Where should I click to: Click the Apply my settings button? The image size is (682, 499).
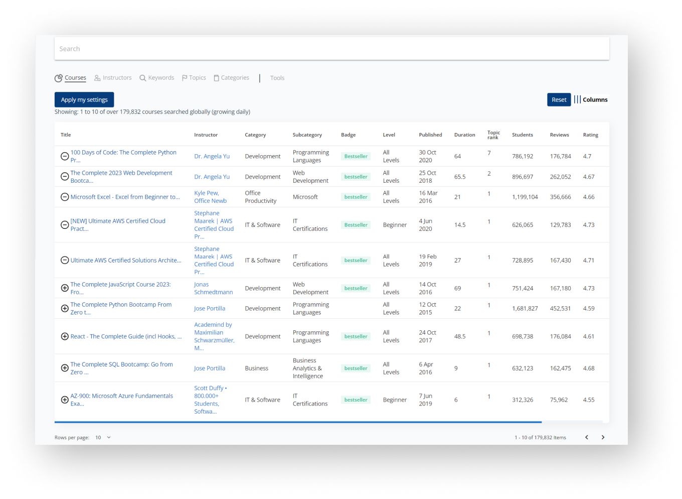[84, 99]
